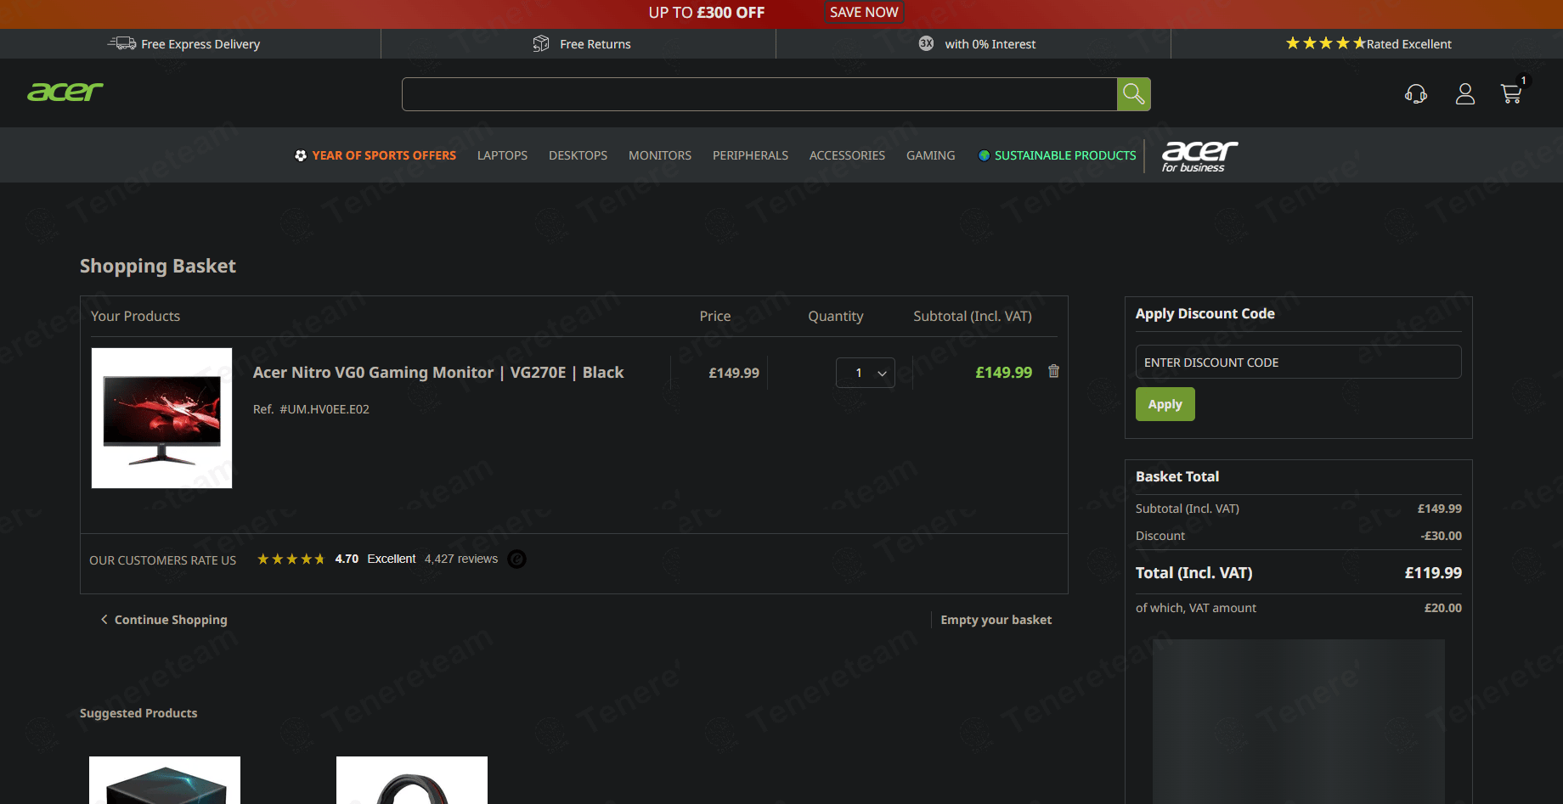The image size is (1563, 804).
Task: Open Sustainable Products menu
Action: click(x=1065, y=155)
